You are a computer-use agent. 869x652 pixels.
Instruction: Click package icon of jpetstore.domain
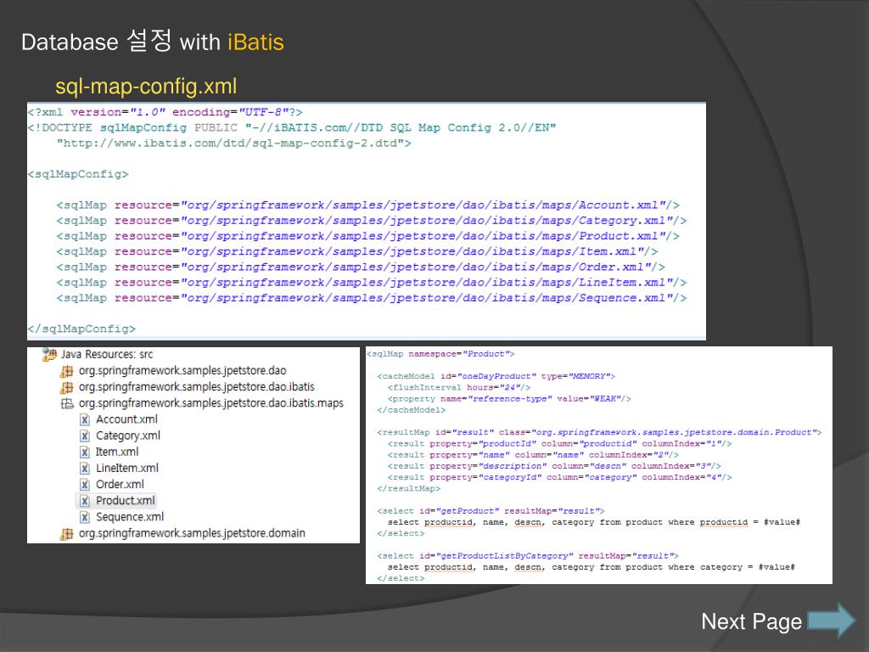point(66,533)
